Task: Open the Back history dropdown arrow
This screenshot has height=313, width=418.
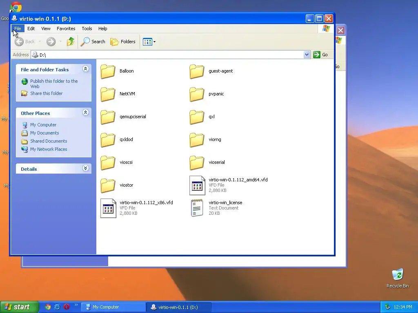Action: 40,42
